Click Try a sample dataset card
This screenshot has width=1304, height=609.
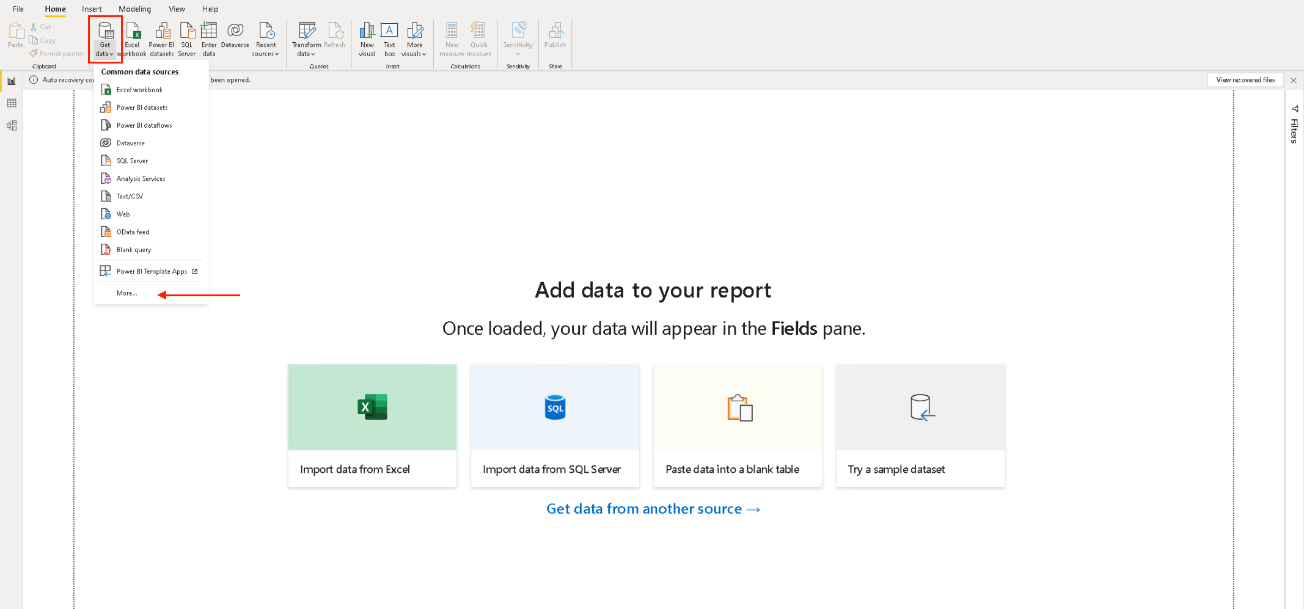pos(920,426)
